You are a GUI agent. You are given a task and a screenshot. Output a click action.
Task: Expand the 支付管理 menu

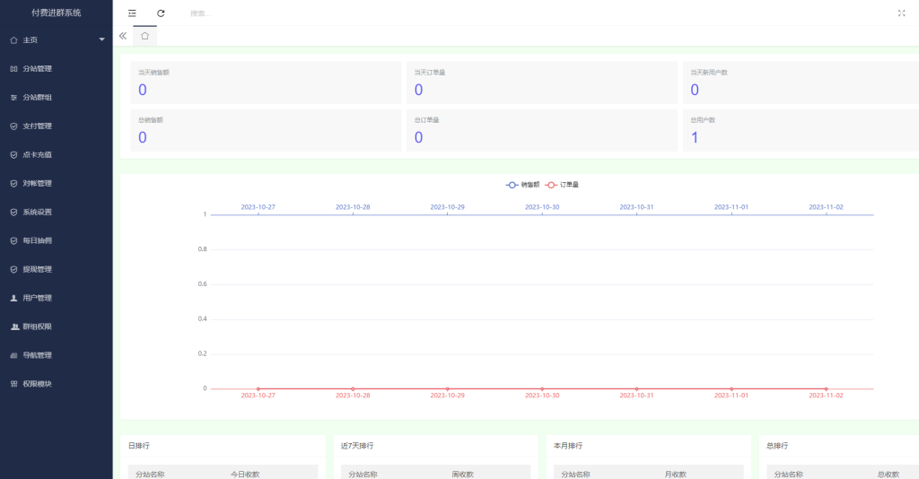[37, 126]
